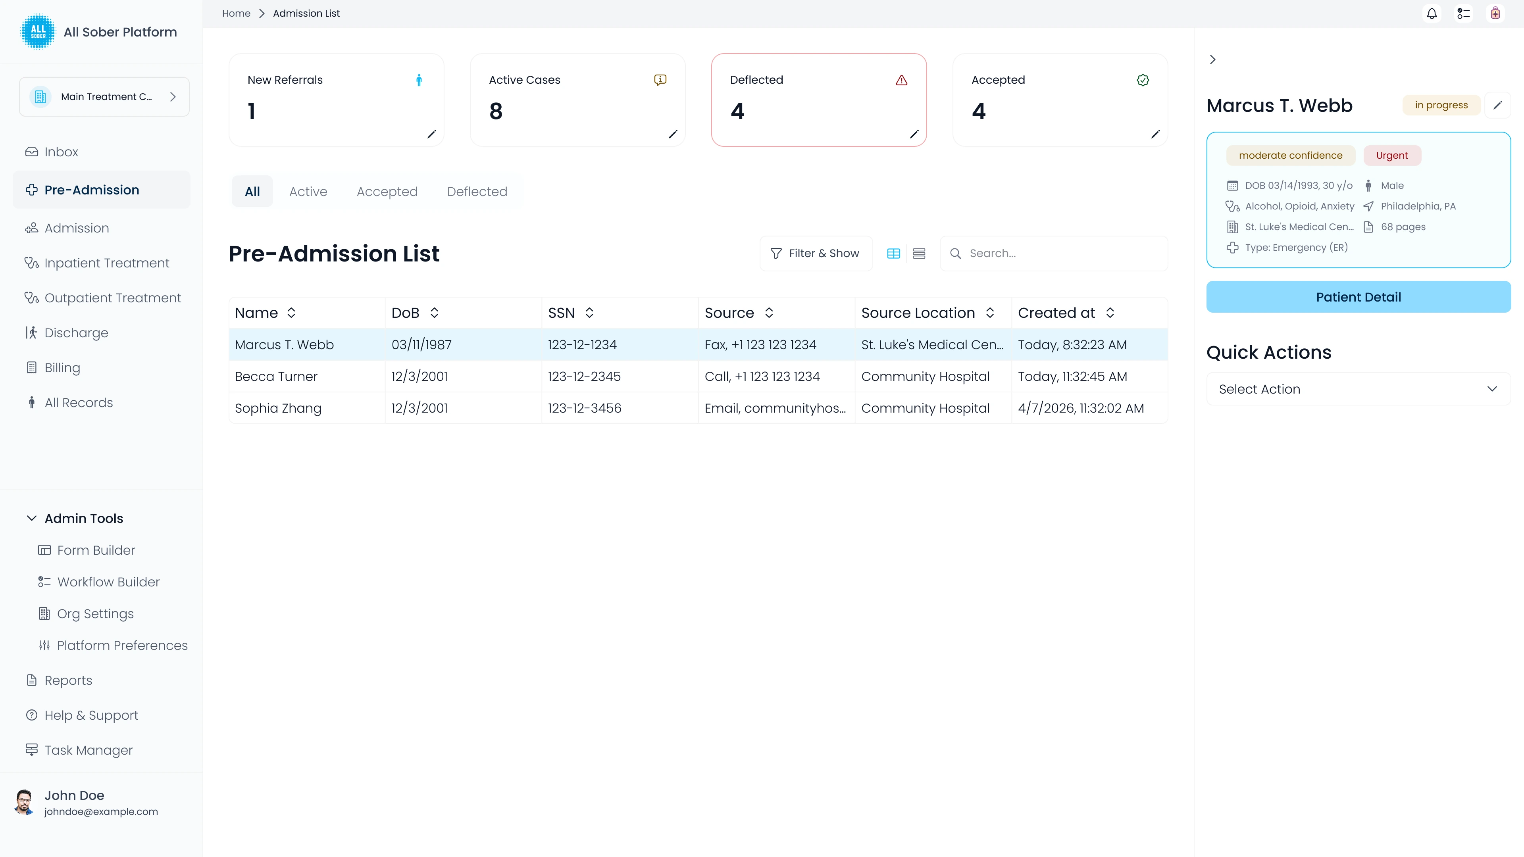Screen dimensions: 1524x857
Task: Sort the table by Name column
Action: (x=291, y=313)
